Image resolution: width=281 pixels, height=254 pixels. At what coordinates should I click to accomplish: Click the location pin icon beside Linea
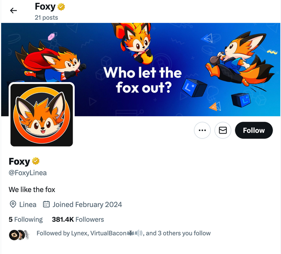point(13,204)
